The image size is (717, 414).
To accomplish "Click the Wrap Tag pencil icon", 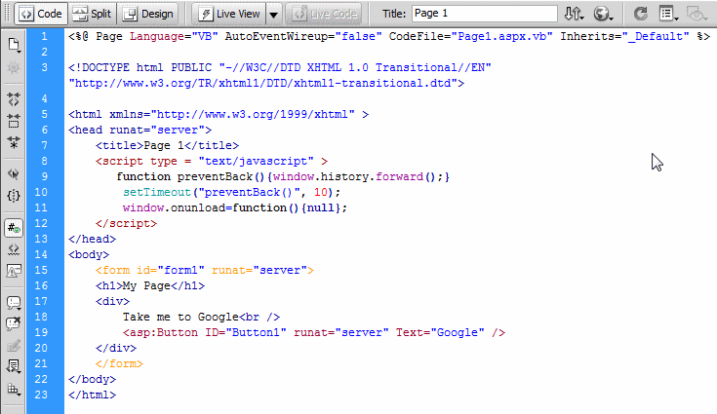I will (x=14, y=346).
